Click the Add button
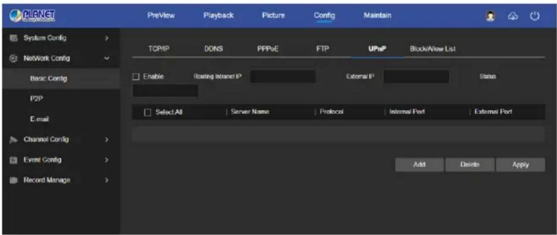Viewport: 557px width, 235px height. [419, 164]
